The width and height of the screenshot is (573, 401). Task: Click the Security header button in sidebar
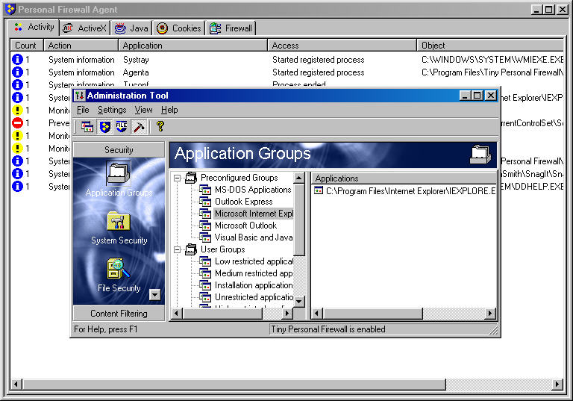point(119,150)
